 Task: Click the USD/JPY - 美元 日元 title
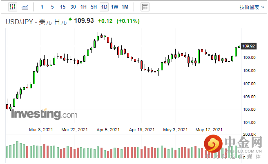click(x=36, y=22)
